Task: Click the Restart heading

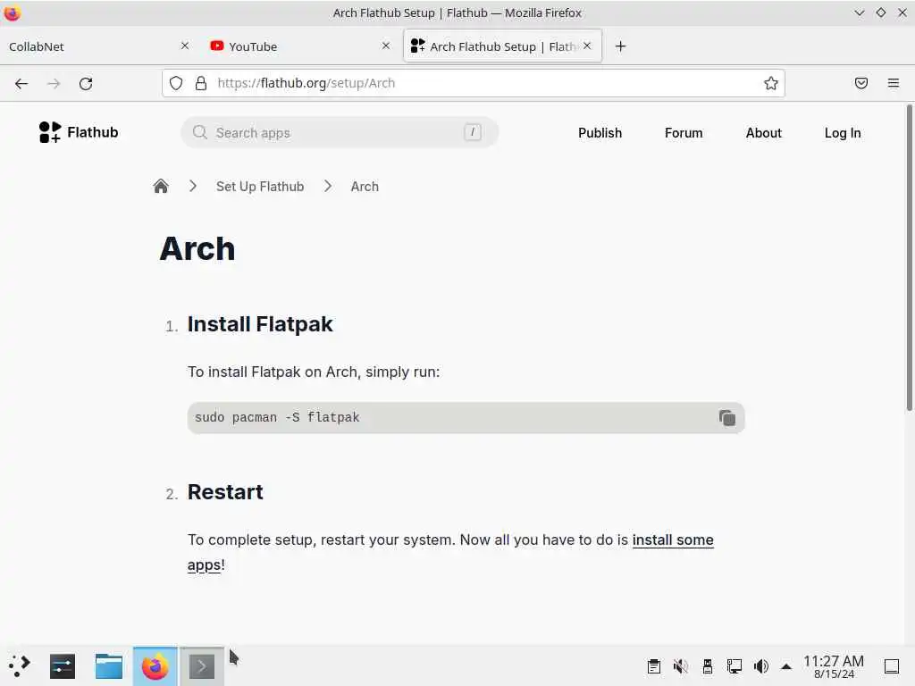Action: 225,492
